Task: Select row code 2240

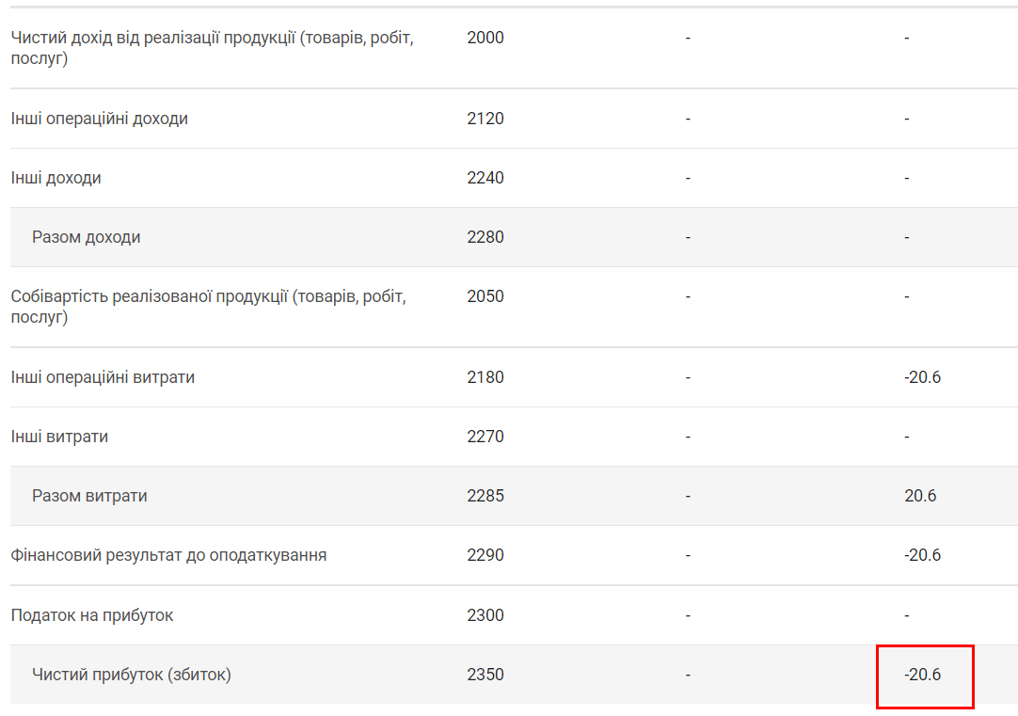Action: tap(485, 178)
